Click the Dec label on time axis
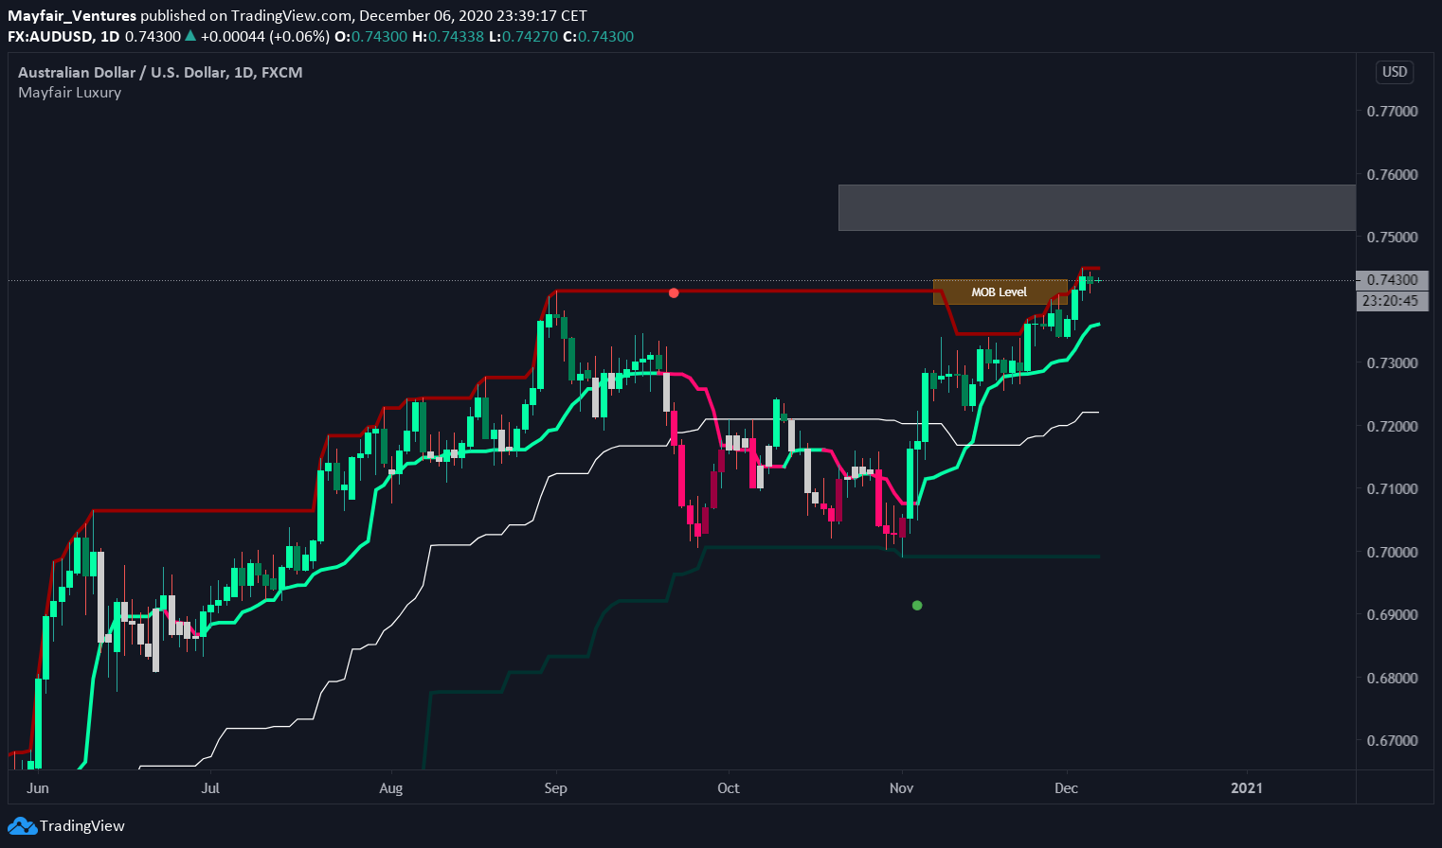The image size is (1442, 848). click(1067, 787)
